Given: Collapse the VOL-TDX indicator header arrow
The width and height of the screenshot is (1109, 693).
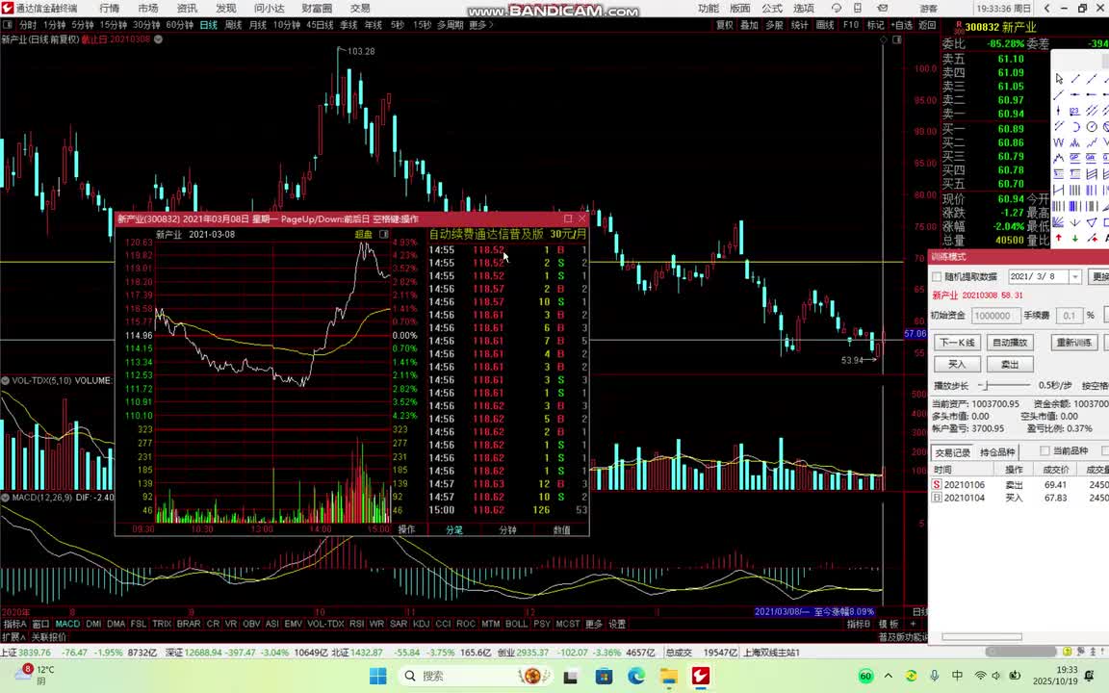Looking at the screenshot, I should tap(5, 380).
